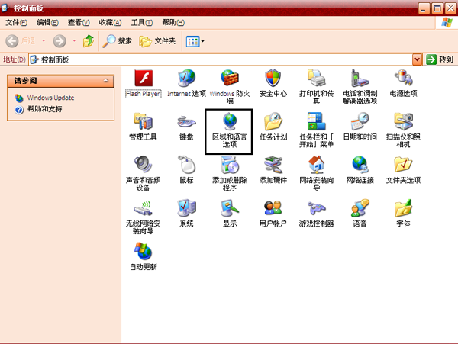Open the Flash Player control panel icon
This screenshot has width=458, height=344.
point(143,79)
